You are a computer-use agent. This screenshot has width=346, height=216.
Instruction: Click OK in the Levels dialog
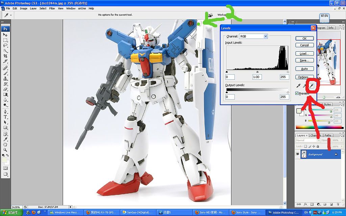coord(304,38)
